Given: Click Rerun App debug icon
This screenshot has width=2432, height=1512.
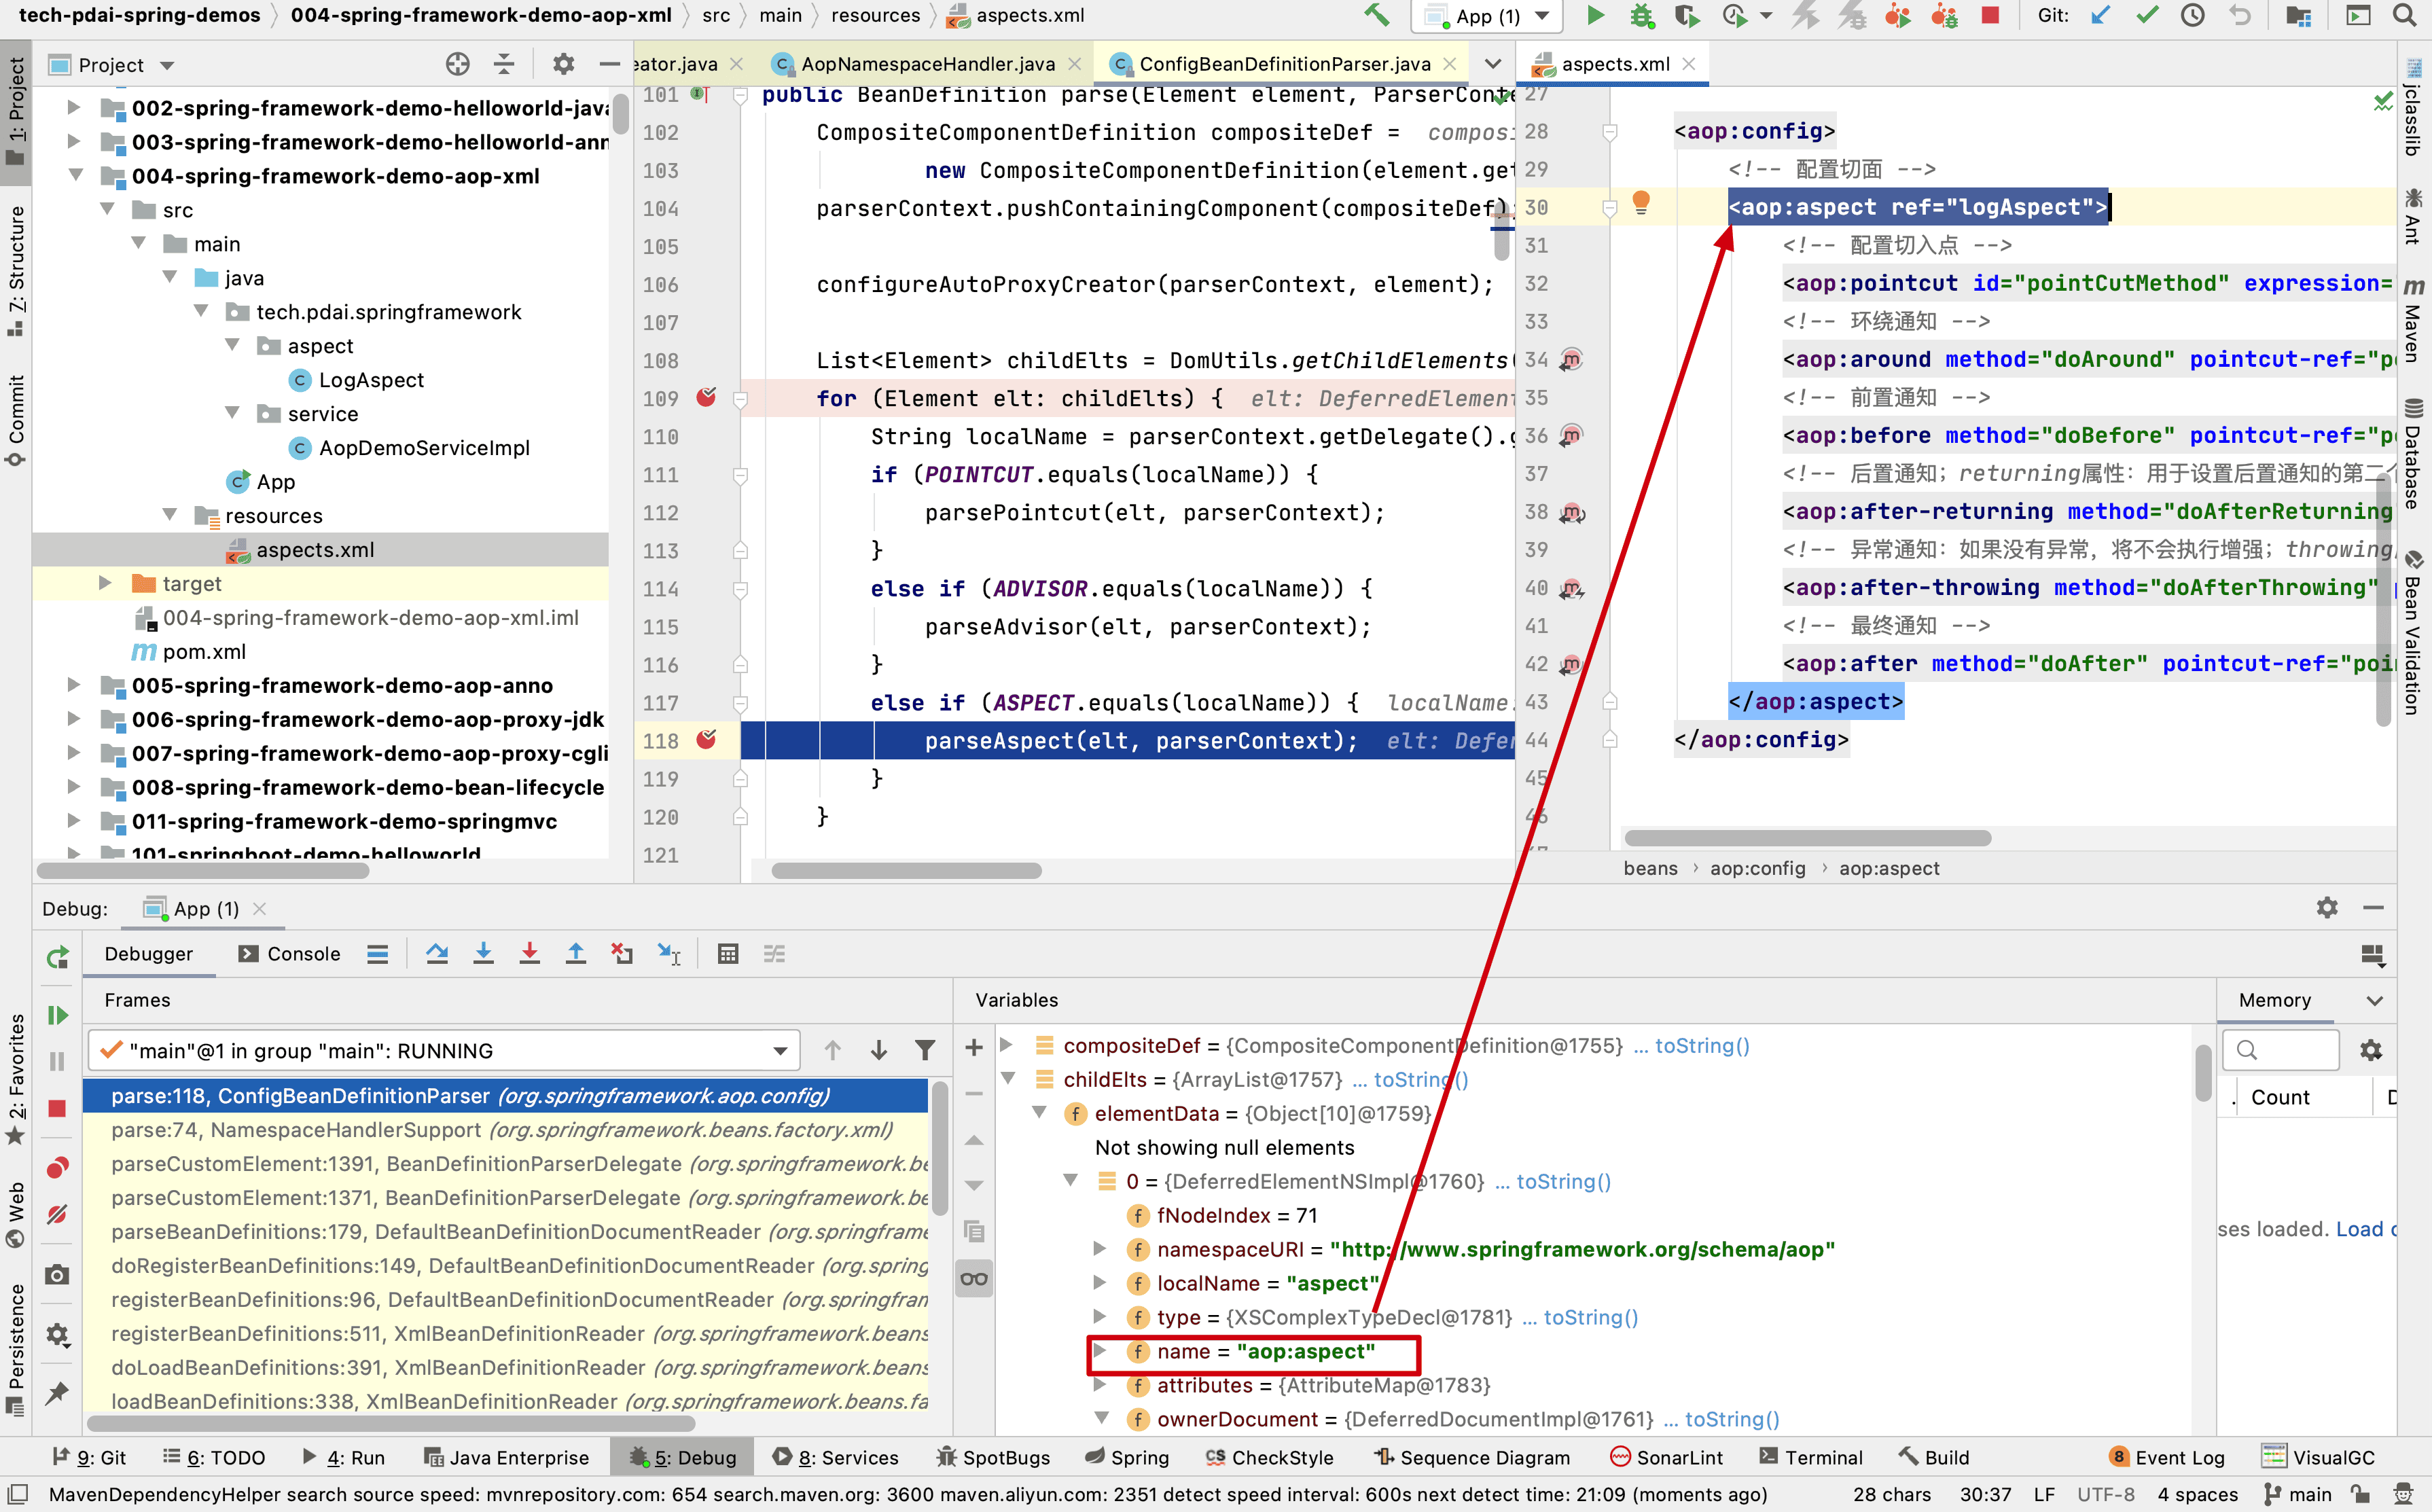Looking at the screenshot, I should [x=57, y=957].
